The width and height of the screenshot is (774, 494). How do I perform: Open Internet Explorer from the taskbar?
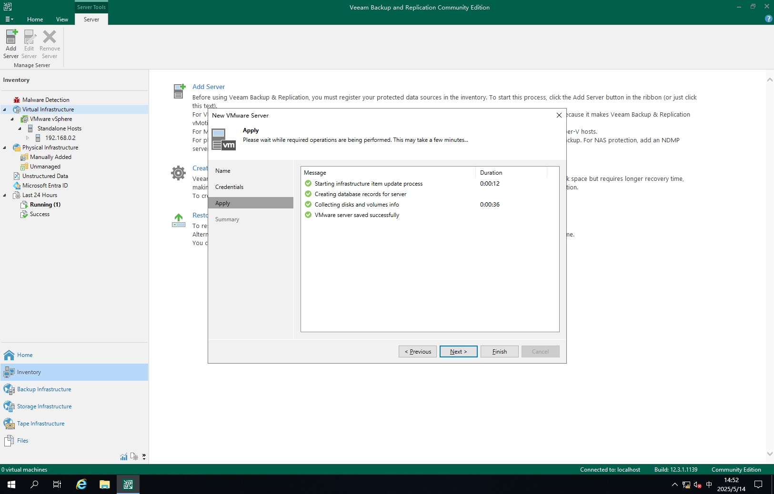tap(81, 484)
